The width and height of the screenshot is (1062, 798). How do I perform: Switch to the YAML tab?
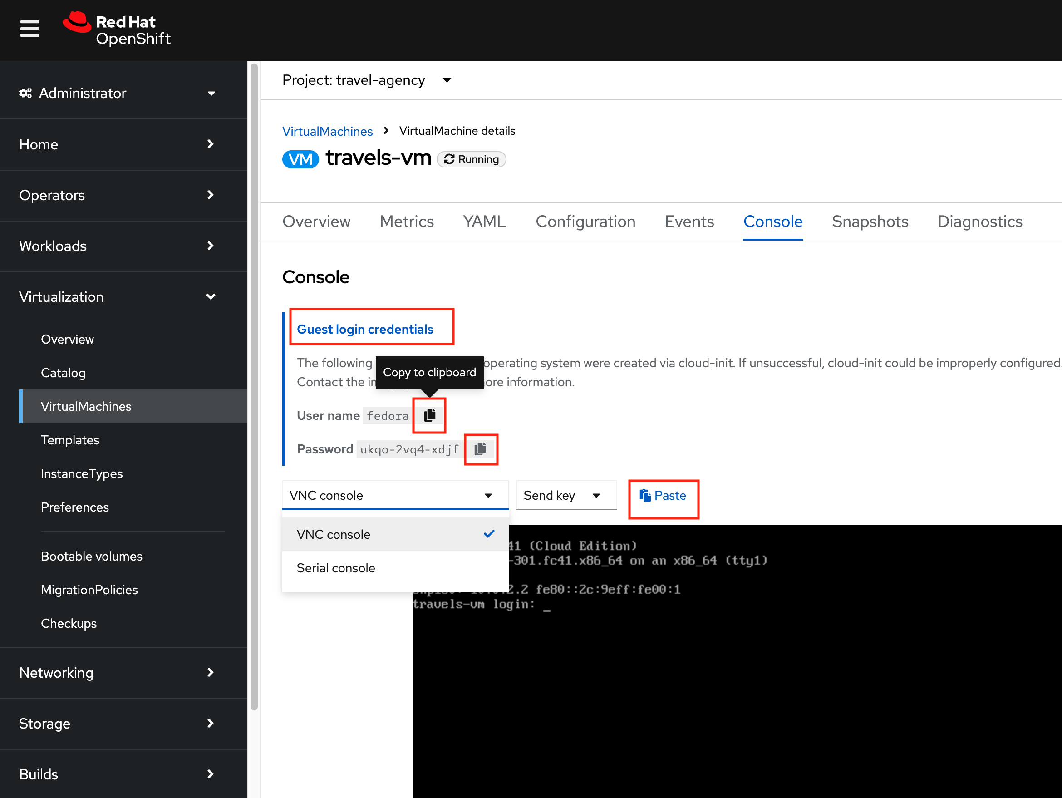pyautogui.click(x=484, y=222)
